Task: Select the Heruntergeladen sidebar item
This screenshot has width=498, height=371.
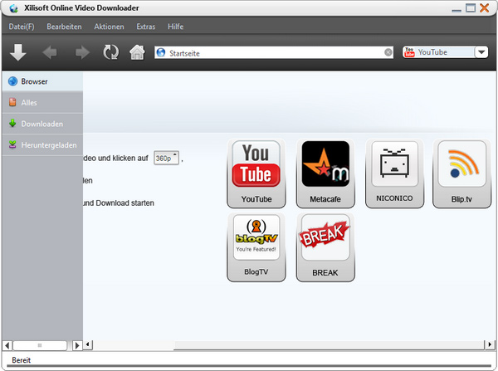Action: click(42, 145)
